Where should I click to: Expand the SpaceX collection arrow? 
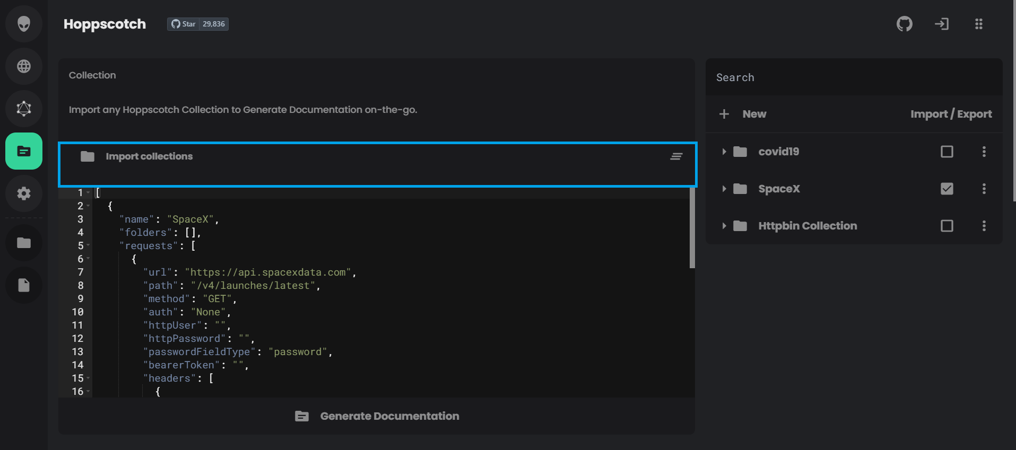724,189
